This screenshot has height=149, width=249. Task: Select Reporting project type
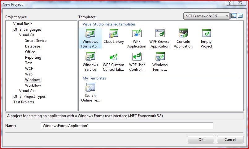[33, 57]
